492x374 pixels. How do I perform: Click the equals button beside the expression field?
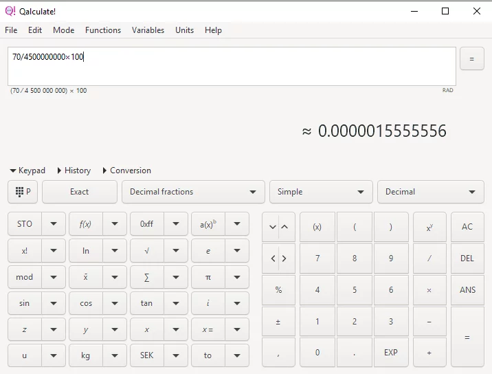471,58
